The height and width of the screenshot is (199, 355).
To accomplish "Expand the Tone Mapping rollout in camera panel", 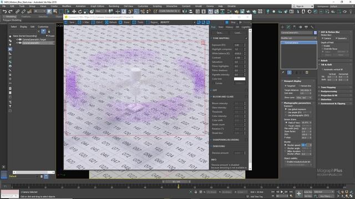I will 336,87.
